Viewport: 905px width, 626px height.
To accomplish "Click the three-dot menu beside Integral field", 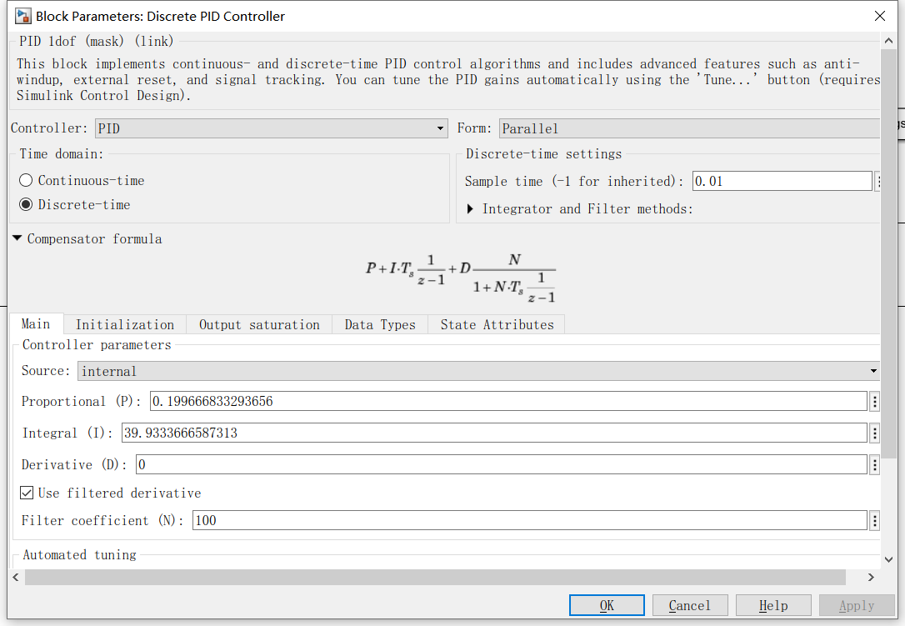I will pos(874,433).
